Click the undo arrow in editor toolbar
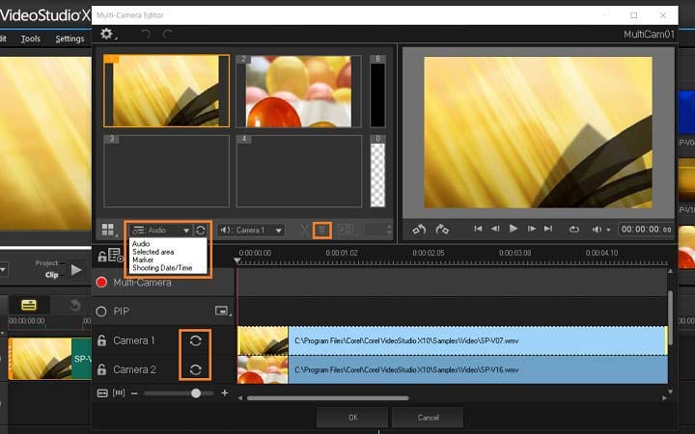 [145, 34]
